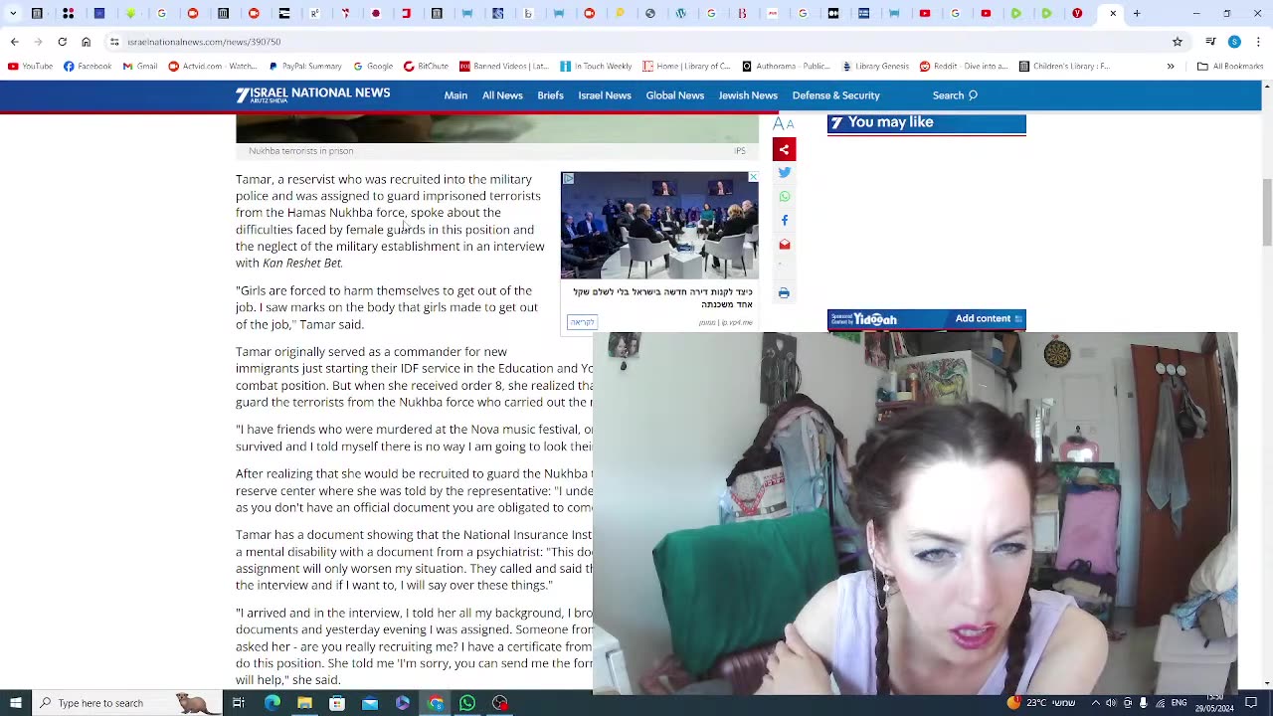Open YouTube bookmark
This screenshot has height=716, width=1273.
[30, 67]
